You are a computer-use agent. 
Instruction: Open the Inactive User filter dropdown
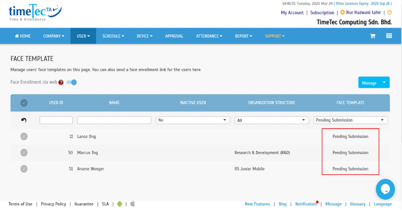193,120
